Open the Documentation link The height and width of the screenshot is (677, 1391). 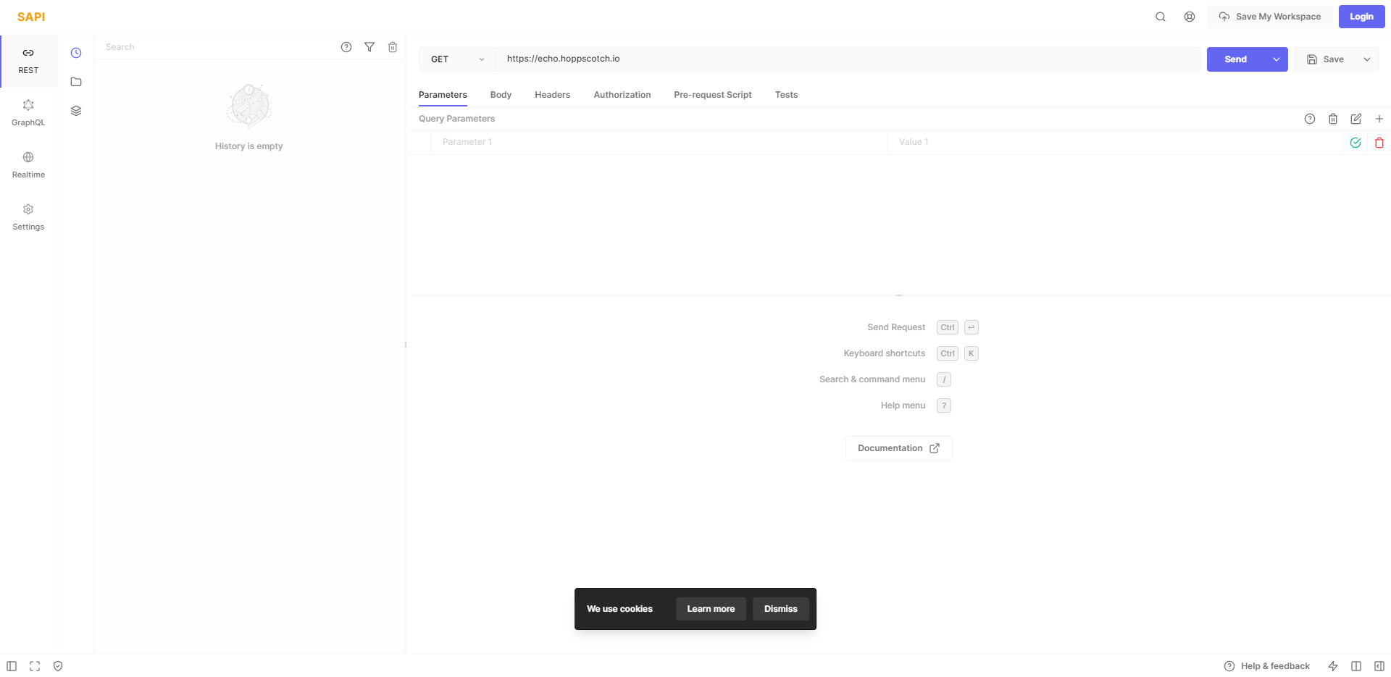898,448
